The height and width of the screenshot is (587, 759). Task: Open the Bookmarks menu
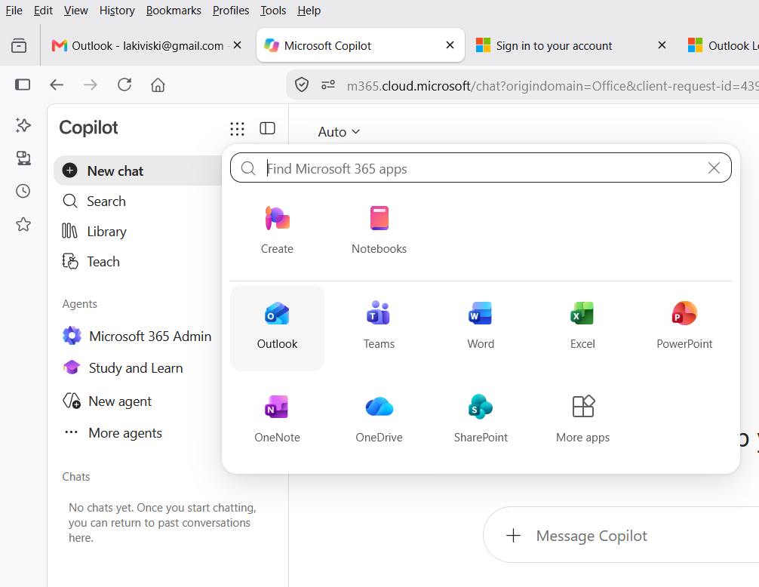[174, 10]
